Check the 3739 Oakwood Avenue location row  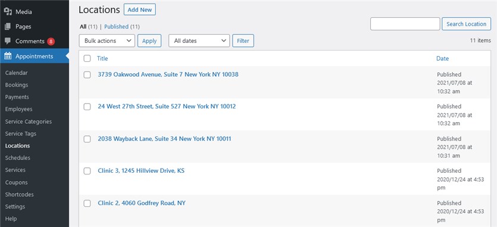[x=87, y=74]
